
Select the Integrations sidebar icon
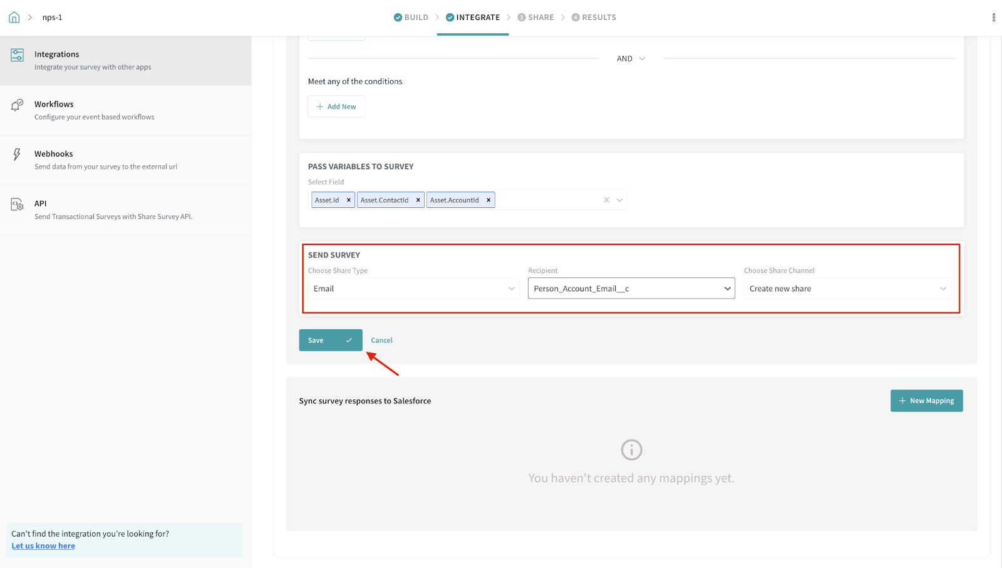[x=18, y=55]
